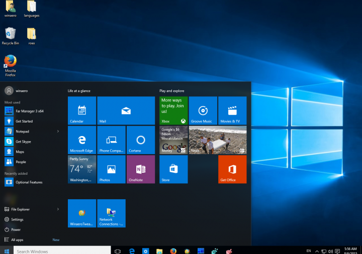The width and height of the screenshot is (362, 254).
Task: Show hidden system tray icons
Action: click(x=317, y=250)
